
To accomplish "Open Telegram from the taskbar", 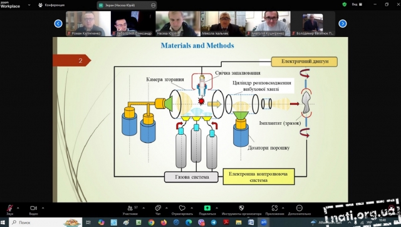I will pyautogui.click(x=214, y=223).
